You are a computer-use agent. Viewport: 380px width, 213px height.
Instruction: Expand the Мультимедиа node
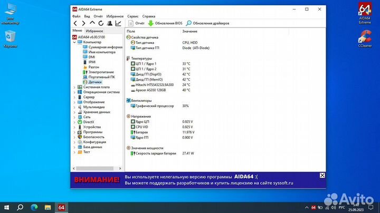(x=74, y=107)
